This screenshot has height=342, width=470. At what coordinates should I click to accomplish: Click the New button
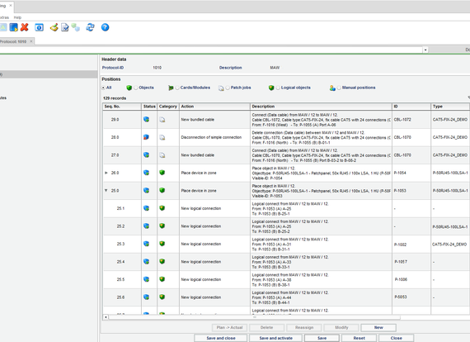click(378, 328)
